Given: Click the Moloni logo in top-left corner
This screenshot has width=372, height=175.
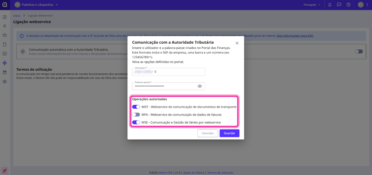Looking at the screenshot, I should (x=5, y=5).
